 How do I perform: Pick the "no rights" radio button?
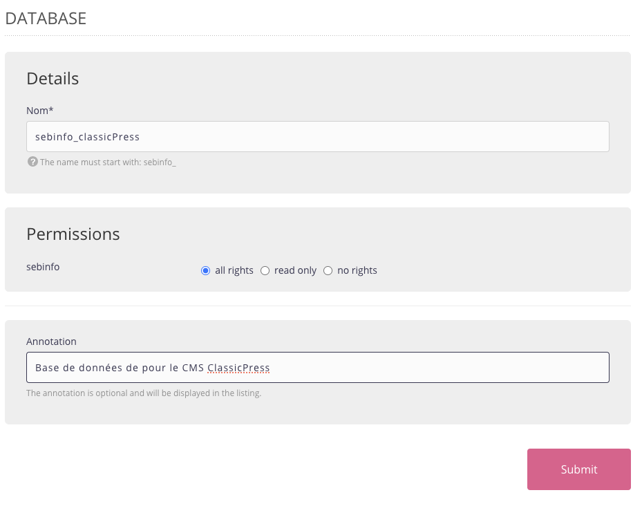pyautogui.click(x=328, y=271)
